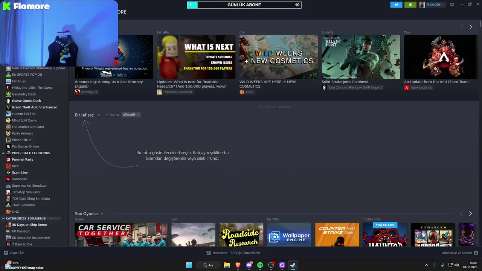Expand the Bir raf seç dropdown
Viewport: 482px width, 271px height.
point(87,115)
